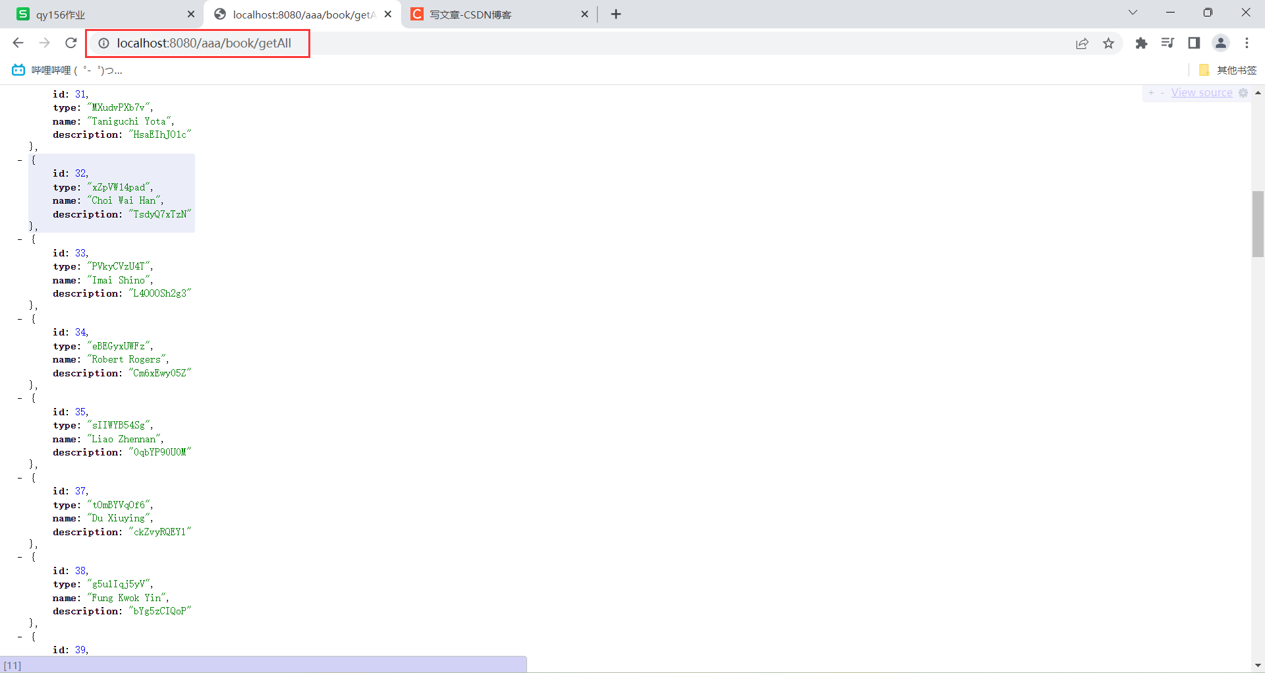Click the scrollbar up arrow
This screenshot has height=673, width=1265.
[x=1258, y=93]
